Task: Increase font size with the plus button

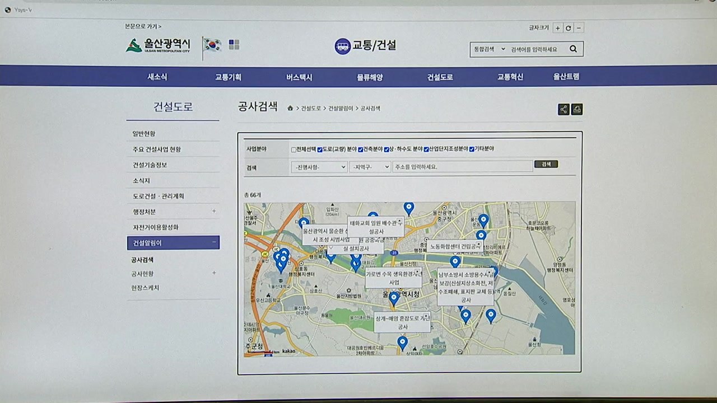Action: 557,28
